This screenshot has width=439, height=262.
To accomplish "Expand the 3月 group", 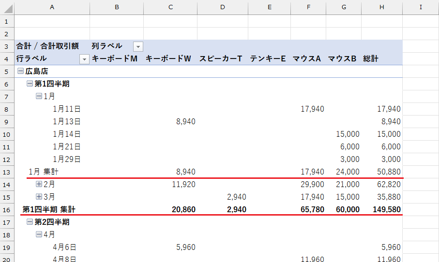I will 39,197.
